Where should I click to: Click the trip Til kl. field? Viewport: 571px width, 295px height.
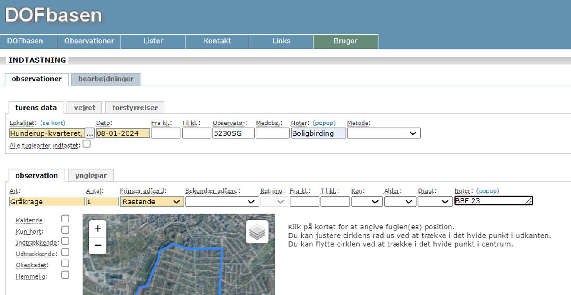[196, 133]
